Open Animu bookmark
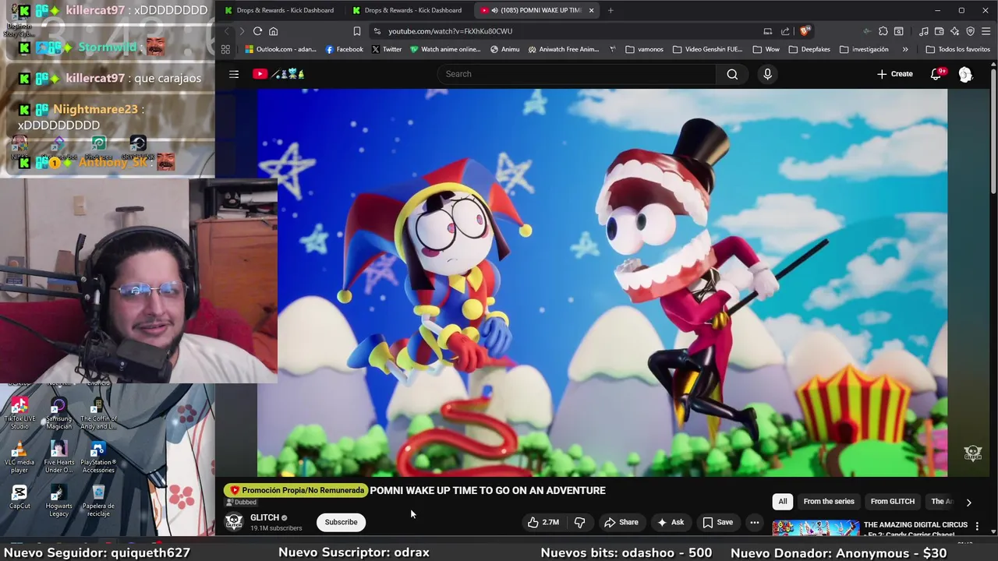The width and height of the screenshot is (998, 561). [x=504, y=49]
